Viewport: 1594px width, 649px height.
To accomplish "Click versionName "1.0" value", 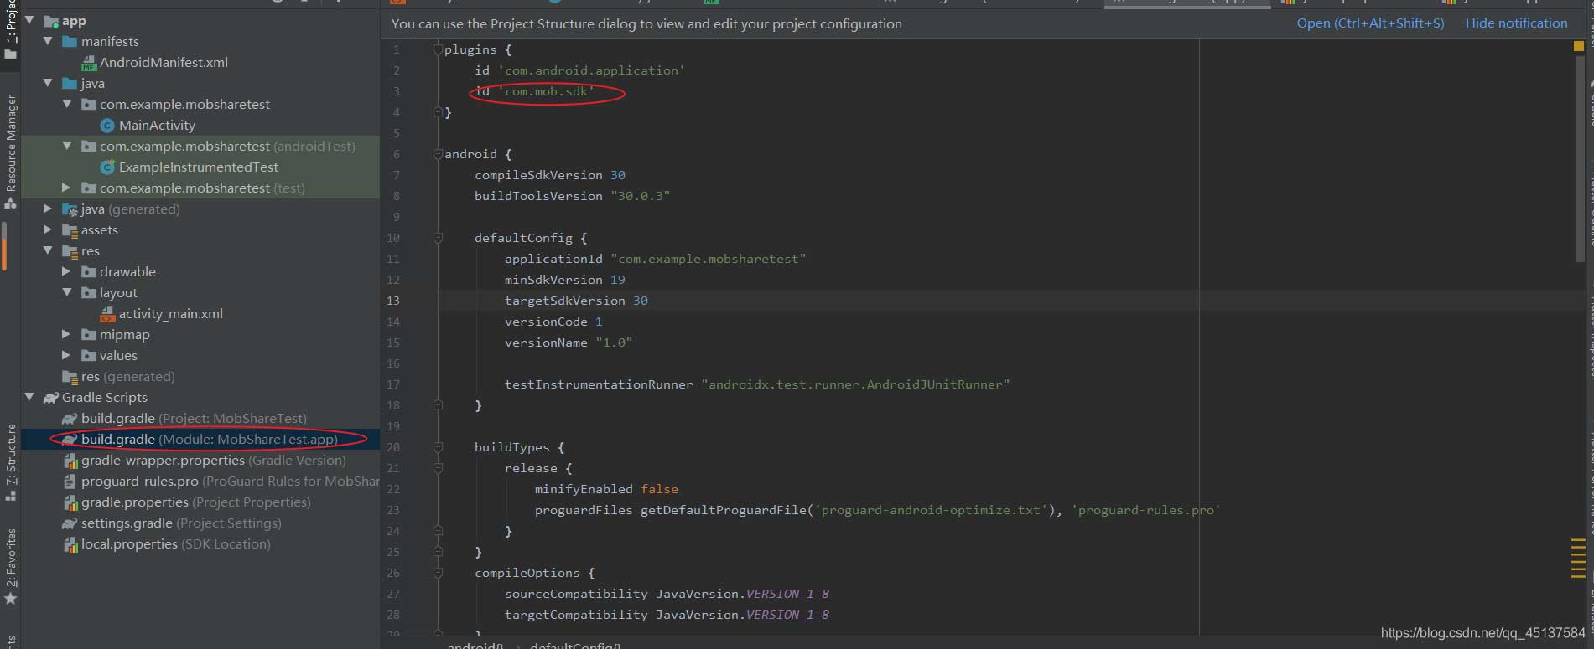I will [614, 343].
